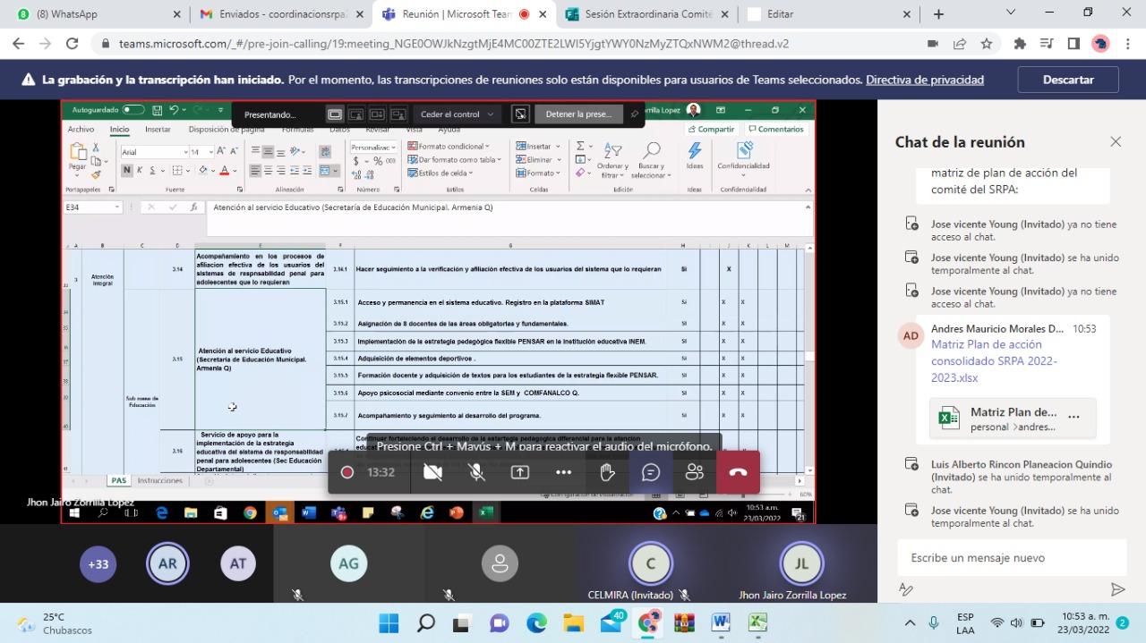This screenshot has height=643, width=1146.
Task: Turn on camera in call controls
Action: [432, 472]
